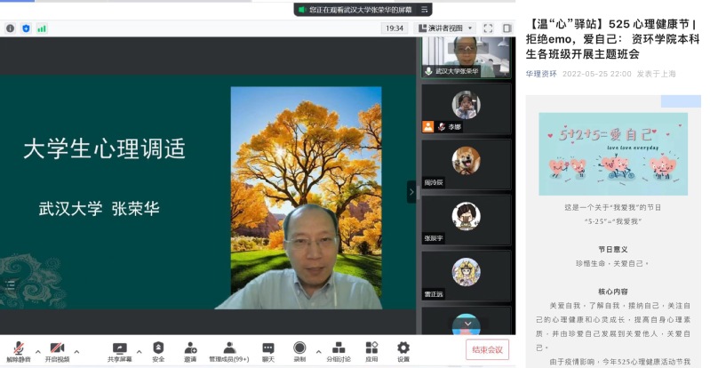710x368 pixels.
Task: Open 管理成员 participants panel
Action: pos(229,350)
